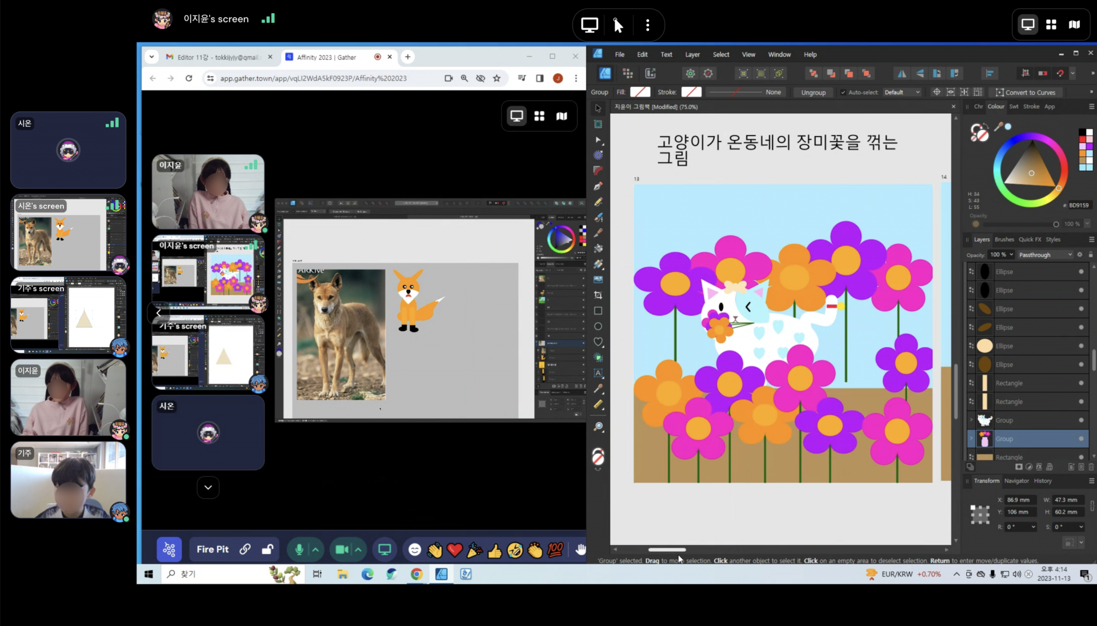
Task: Open microphone options arrow in Gather
Action: tap(315, 549)
